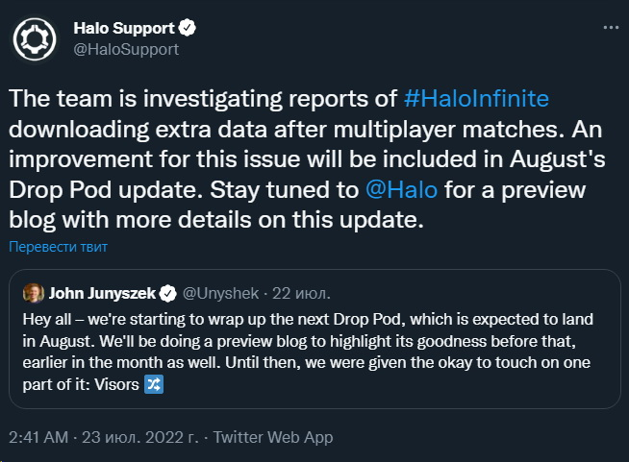The image size is (629, 462).
Task: Click John Junyszek's small avatar
Action: tap(33, 292)
